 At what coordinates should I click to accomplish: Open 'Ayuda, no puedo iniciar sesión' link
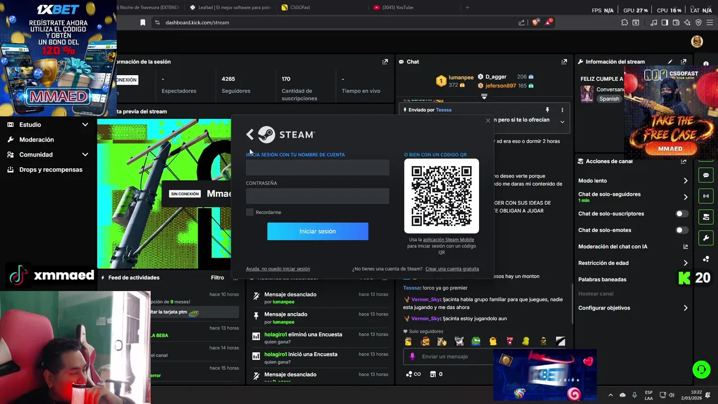pos(278,269)
